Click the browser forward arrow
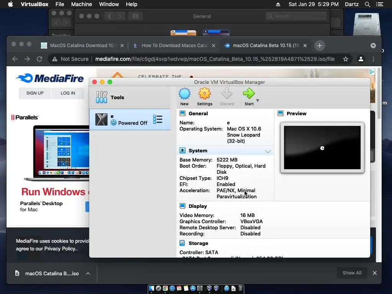 (x=27, y=59)
